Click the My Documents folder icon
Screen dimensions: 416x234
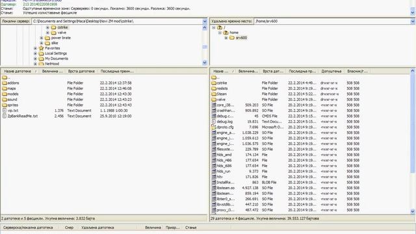(41, 58)
